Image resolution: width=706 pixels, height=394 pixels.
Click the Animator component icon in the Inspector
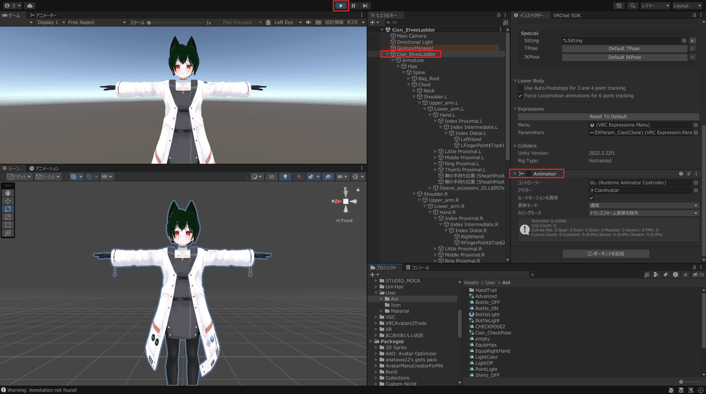point(520,173)
